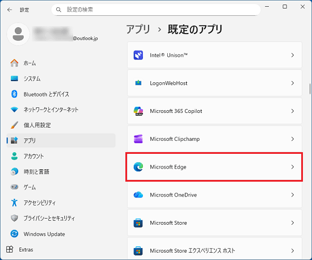Image resolution: width=312 pixels, height=260 pixels.
Task: Click the privacy shield icon
Action: (14, 218)
